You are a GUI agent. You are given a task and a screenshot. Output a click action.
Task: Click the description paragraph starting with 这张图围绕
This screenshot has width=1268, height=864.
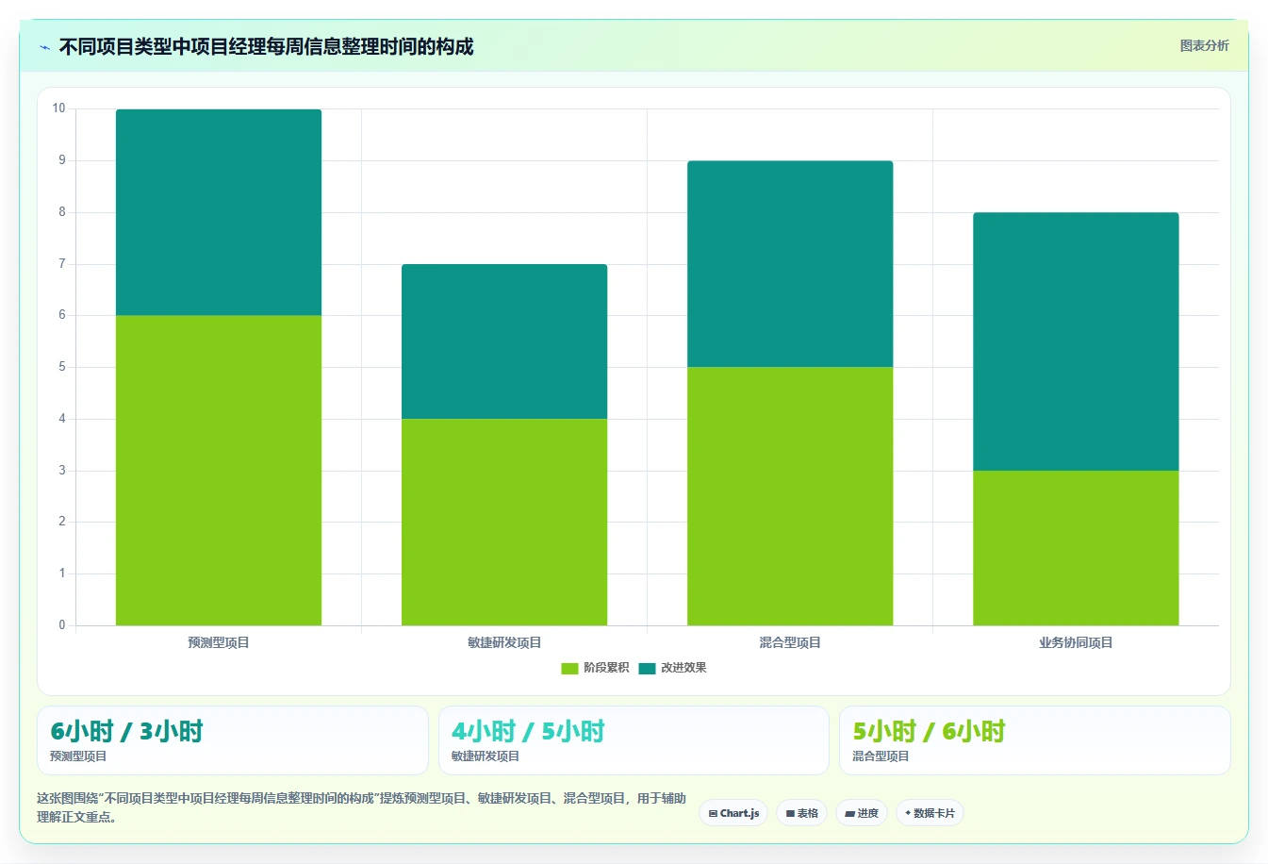click(x=361, y=807)
